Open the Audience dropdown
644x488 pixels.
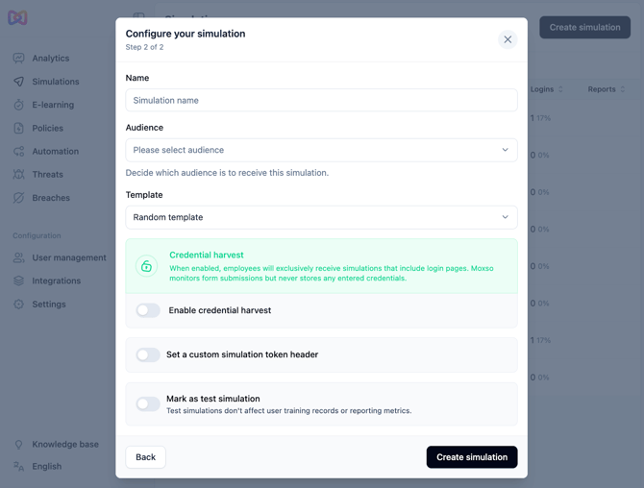[x=321, y=150]
